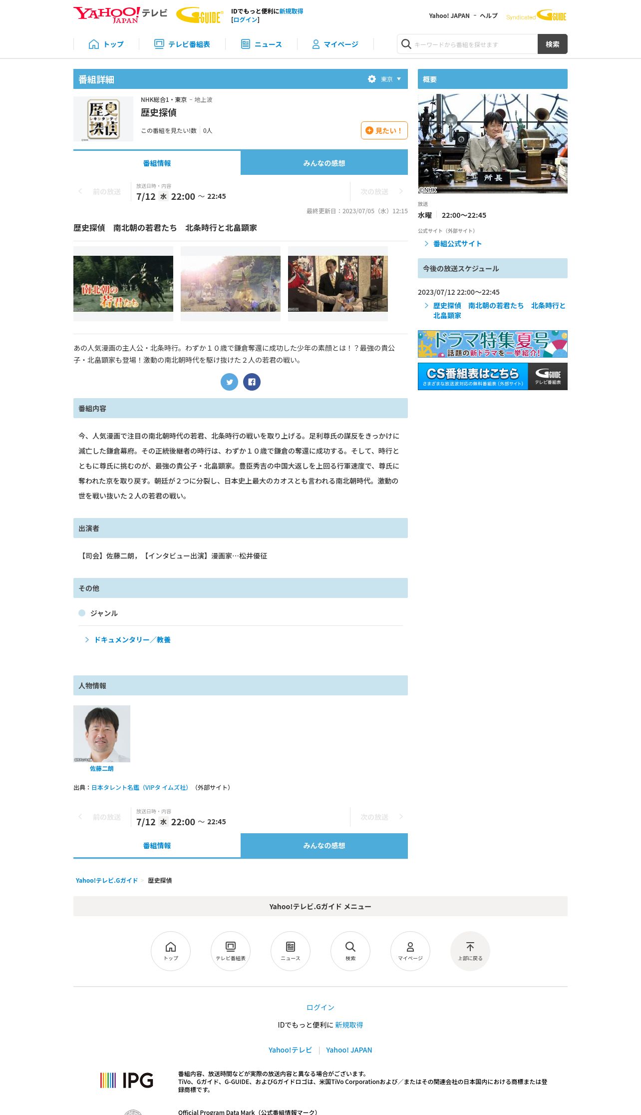Open the thumbnail with man in suit
The width and height of the screenshot is (641, 1115).
tap(338, 284)
